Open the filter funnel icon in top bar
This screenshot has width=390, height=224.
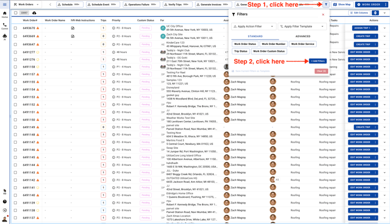[x=326, y=5]
